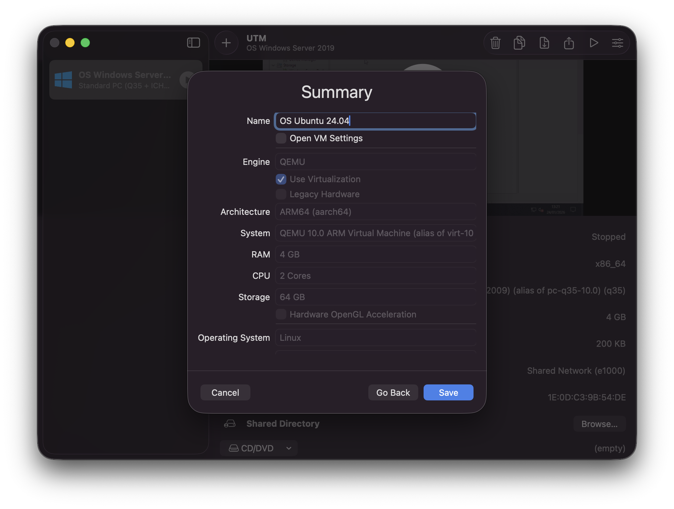This screenshot has width=674, height=509.
Task: Toggle the sidebar visibility icon
Action: 193,43
